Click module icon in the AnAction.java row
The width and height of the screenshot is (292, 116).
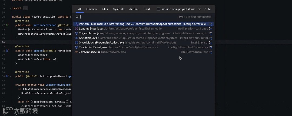point(210,38)
